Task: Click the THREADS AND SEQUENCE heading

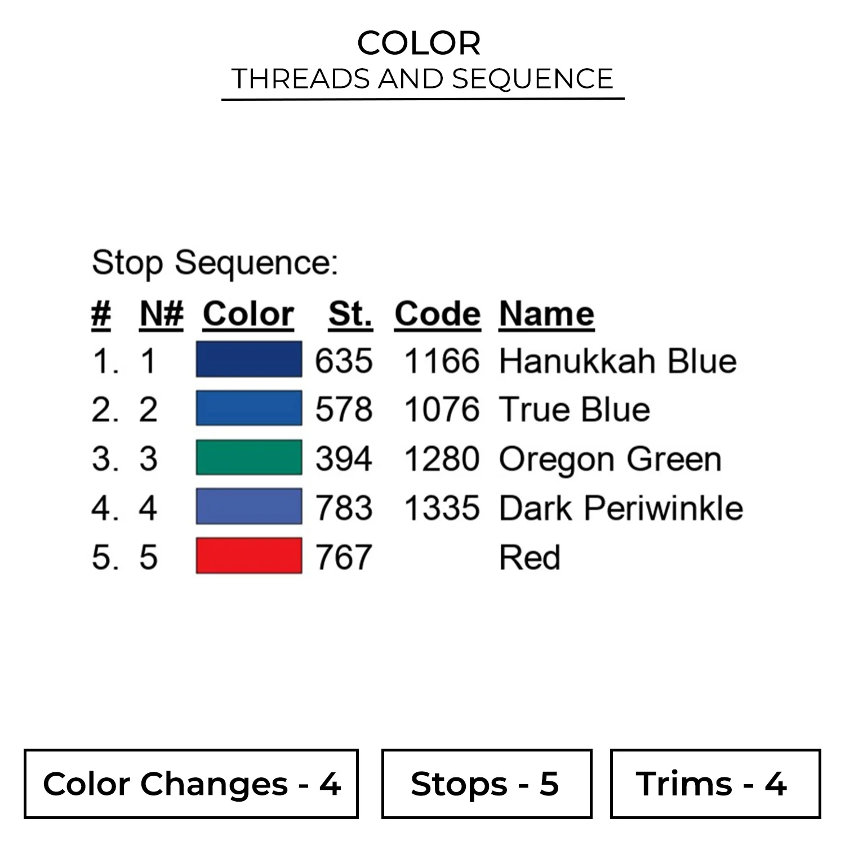Action: coord(422,78)
